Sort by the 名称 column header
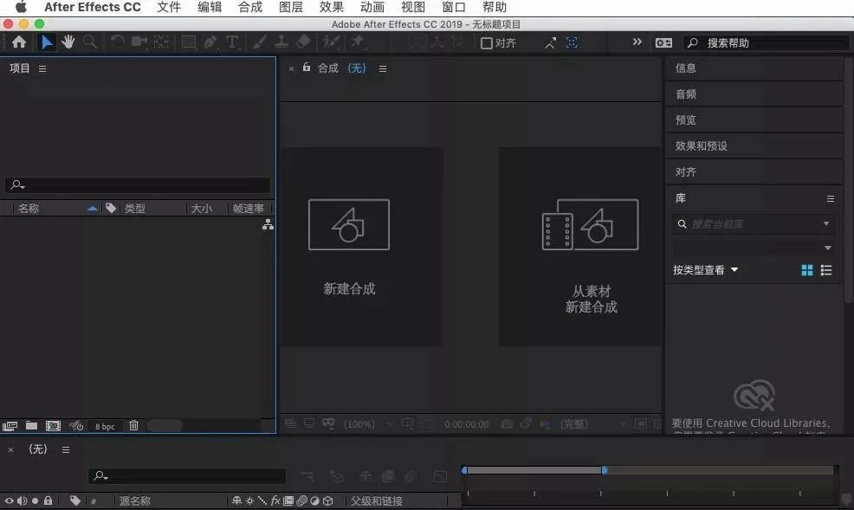The width and height of the screenshot is (854, 510). pyautogui.click(x=29, y=209)
